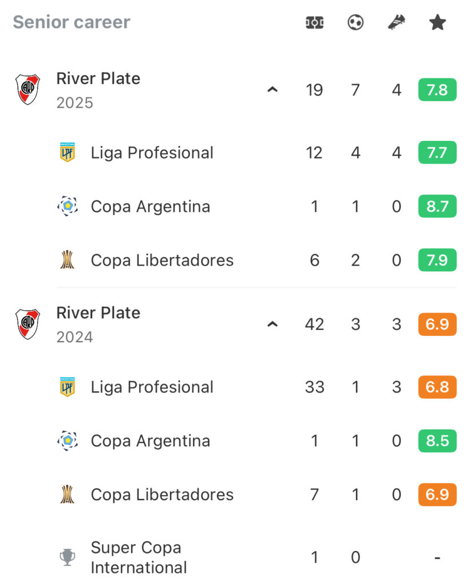Click Liga Profesional logo under 2025
The width and height of the screenshot is (470, 586).
coord(68,152)
